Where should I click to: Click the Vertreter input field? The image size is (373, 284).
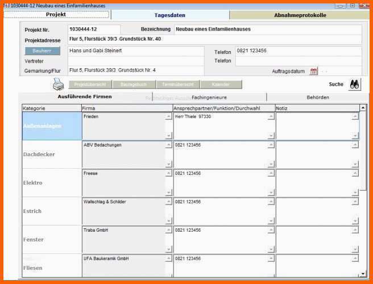coord(136,61)
